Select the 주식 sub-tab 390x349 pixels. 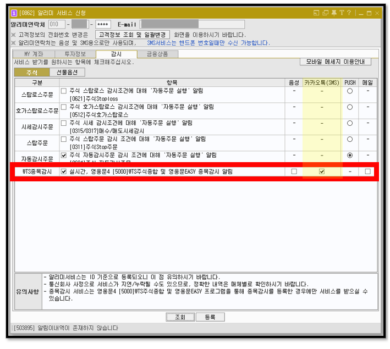(32, 73)
